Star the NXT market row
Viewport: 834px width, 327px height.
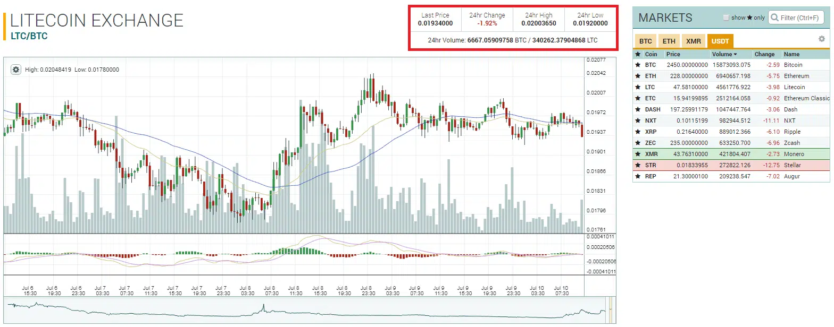click(x=638, y=121)
